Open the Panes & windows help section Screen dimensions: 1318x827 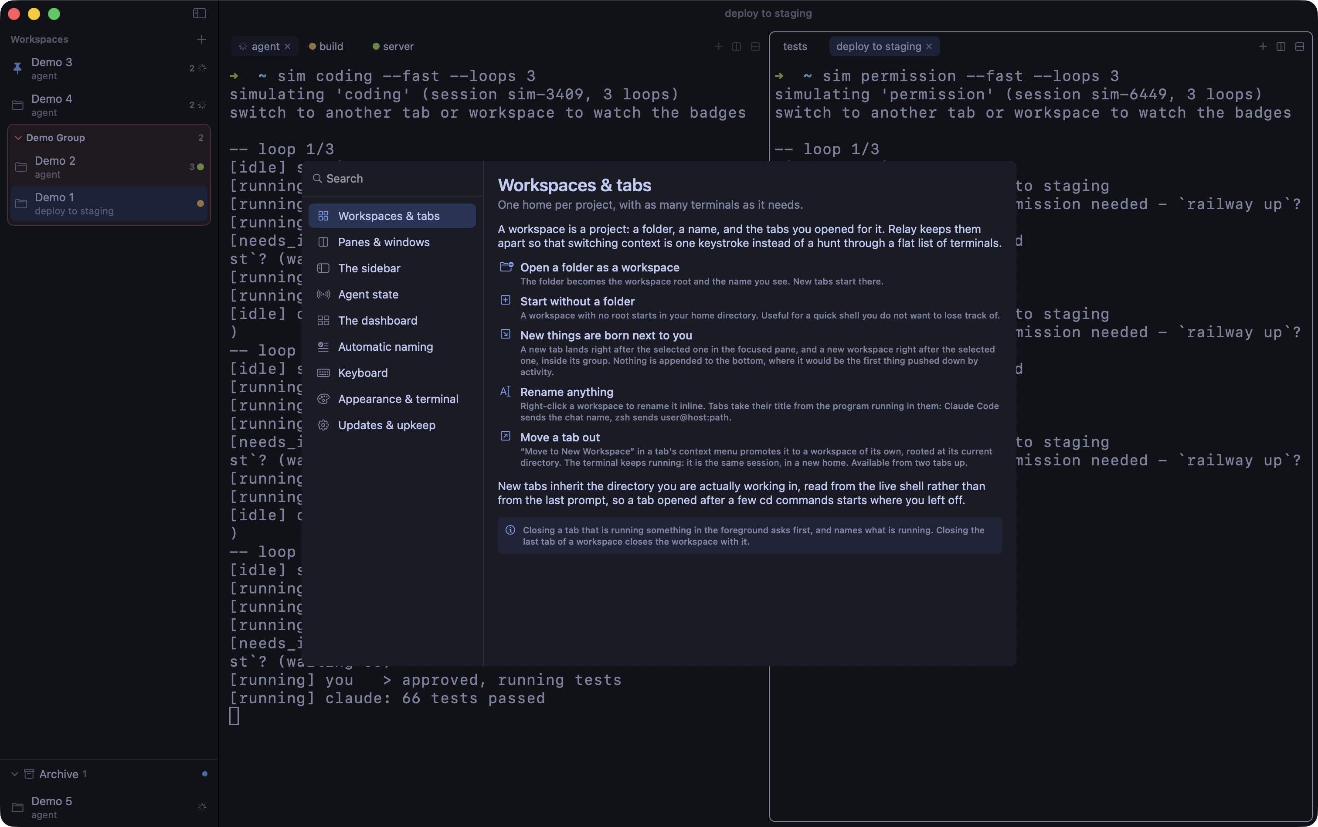(392, 242)
